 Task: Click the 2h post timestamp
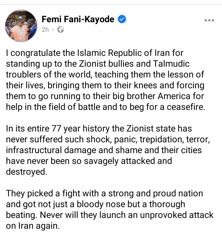click(x=45, y=30)
